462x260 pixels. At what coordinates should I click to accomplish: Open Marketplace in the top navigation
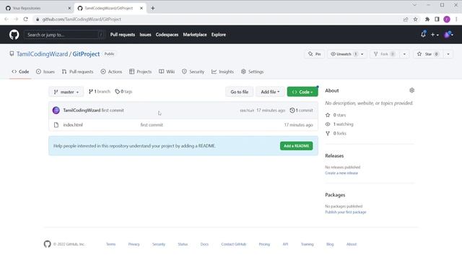coord(195,35)
